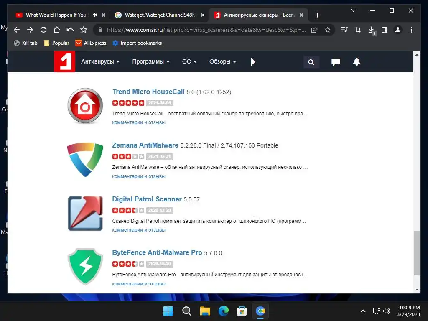
Task: Open Zemana AntiMalware title link
Action: tap(145, 145)
